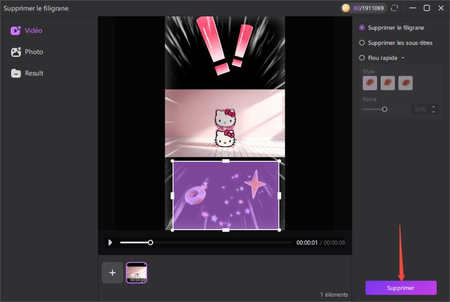
Task: Choose the first blur style thumbnail
Action: (x=370, y=83)
